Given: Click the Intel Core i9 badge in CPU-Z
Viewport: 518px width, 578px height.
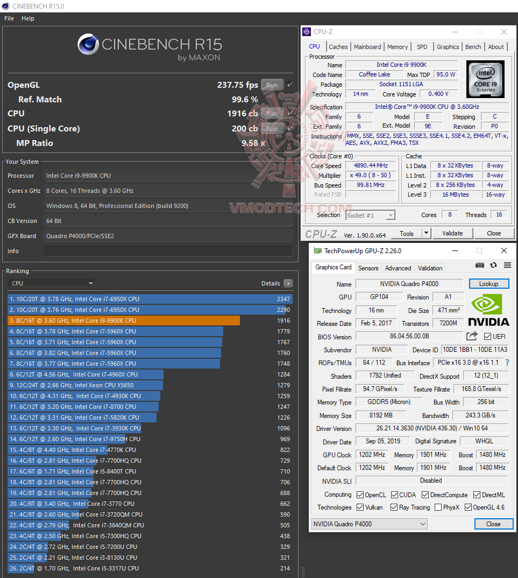Looking at the screenshot, I should (485, 79).
